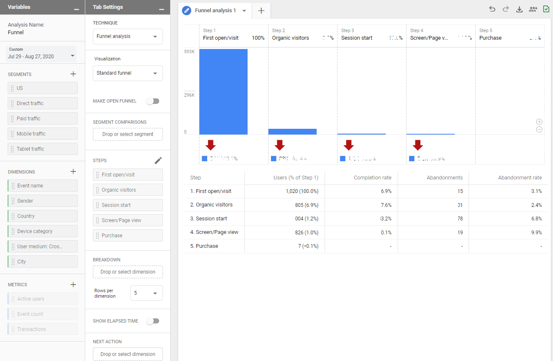Open the share analysis icon
Viewport: 553px width, 361px height.
(533, 9)
